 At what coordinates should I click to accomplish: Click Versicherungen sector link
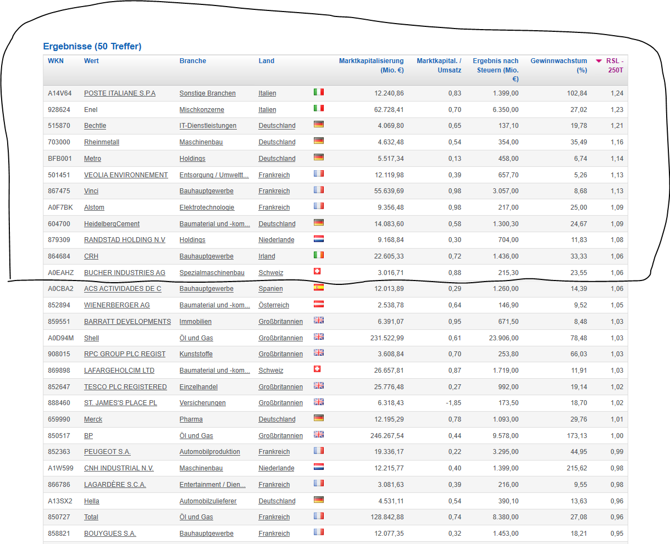[x=203, y=403]
